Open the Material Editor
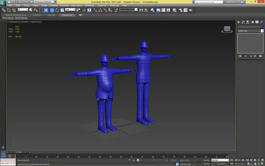 click(x=175, y=10)
